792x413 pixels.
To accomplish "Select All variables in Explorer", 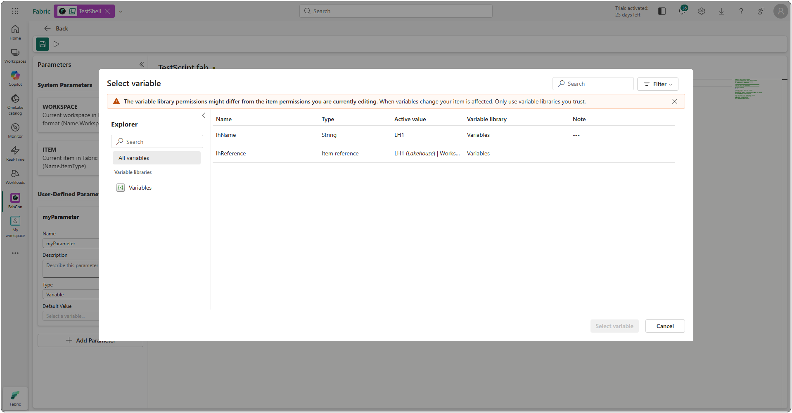I will click(x=157, y=158).
